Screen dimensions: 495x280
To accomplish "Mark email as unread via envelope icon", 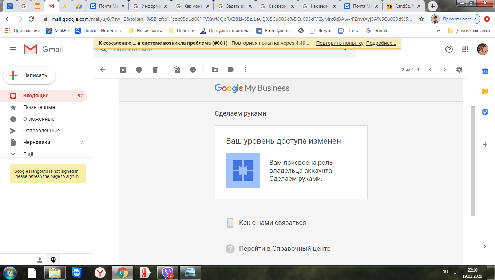I will (177, 70).
